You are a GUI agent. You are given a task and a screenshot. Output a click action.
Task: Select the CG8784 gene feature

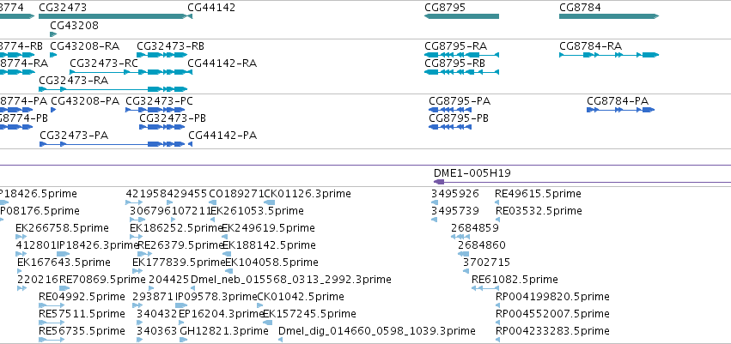(609, 16)
